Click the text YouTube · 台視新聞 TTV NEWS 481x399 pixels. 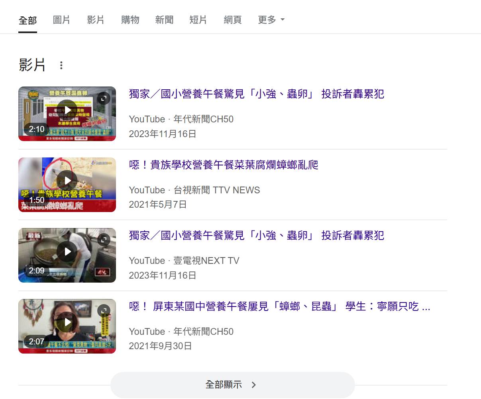[x=194, y=190]
